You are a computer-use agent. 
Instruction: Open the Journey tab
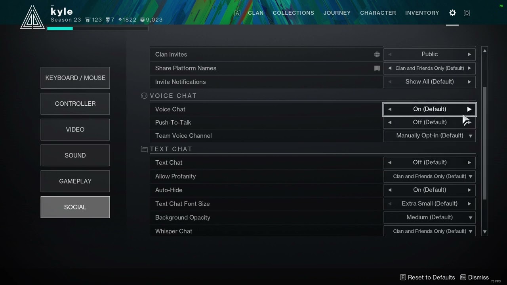337,13
